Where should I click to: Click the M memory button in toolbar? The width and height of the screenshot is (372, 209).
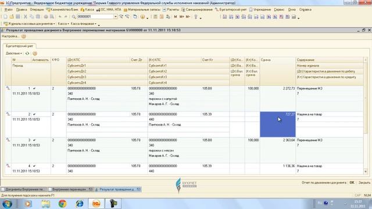click(x=176, y=17)
